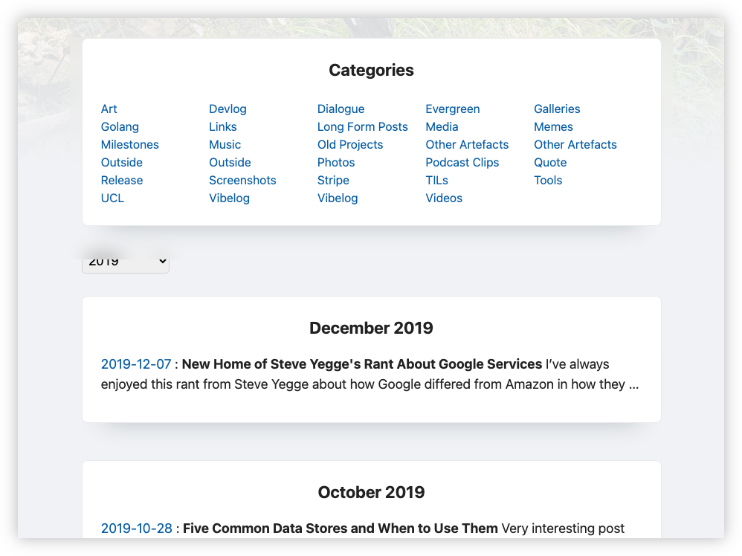Click the Links category

tap(223, 127)
